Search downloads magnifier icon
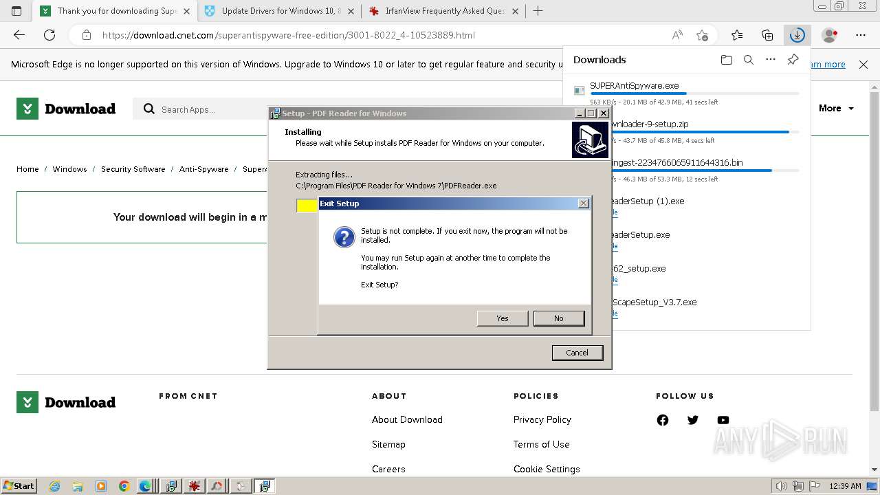Screen dimensions: 880x495 click(x=749, y=60)
